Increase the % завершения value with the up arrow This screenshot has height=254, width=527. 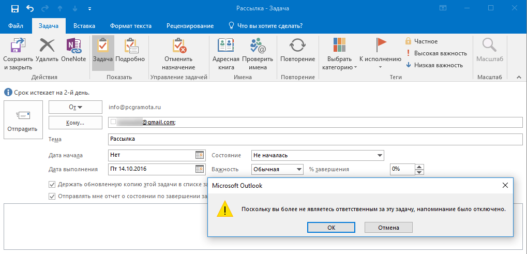tap(420, 167)
